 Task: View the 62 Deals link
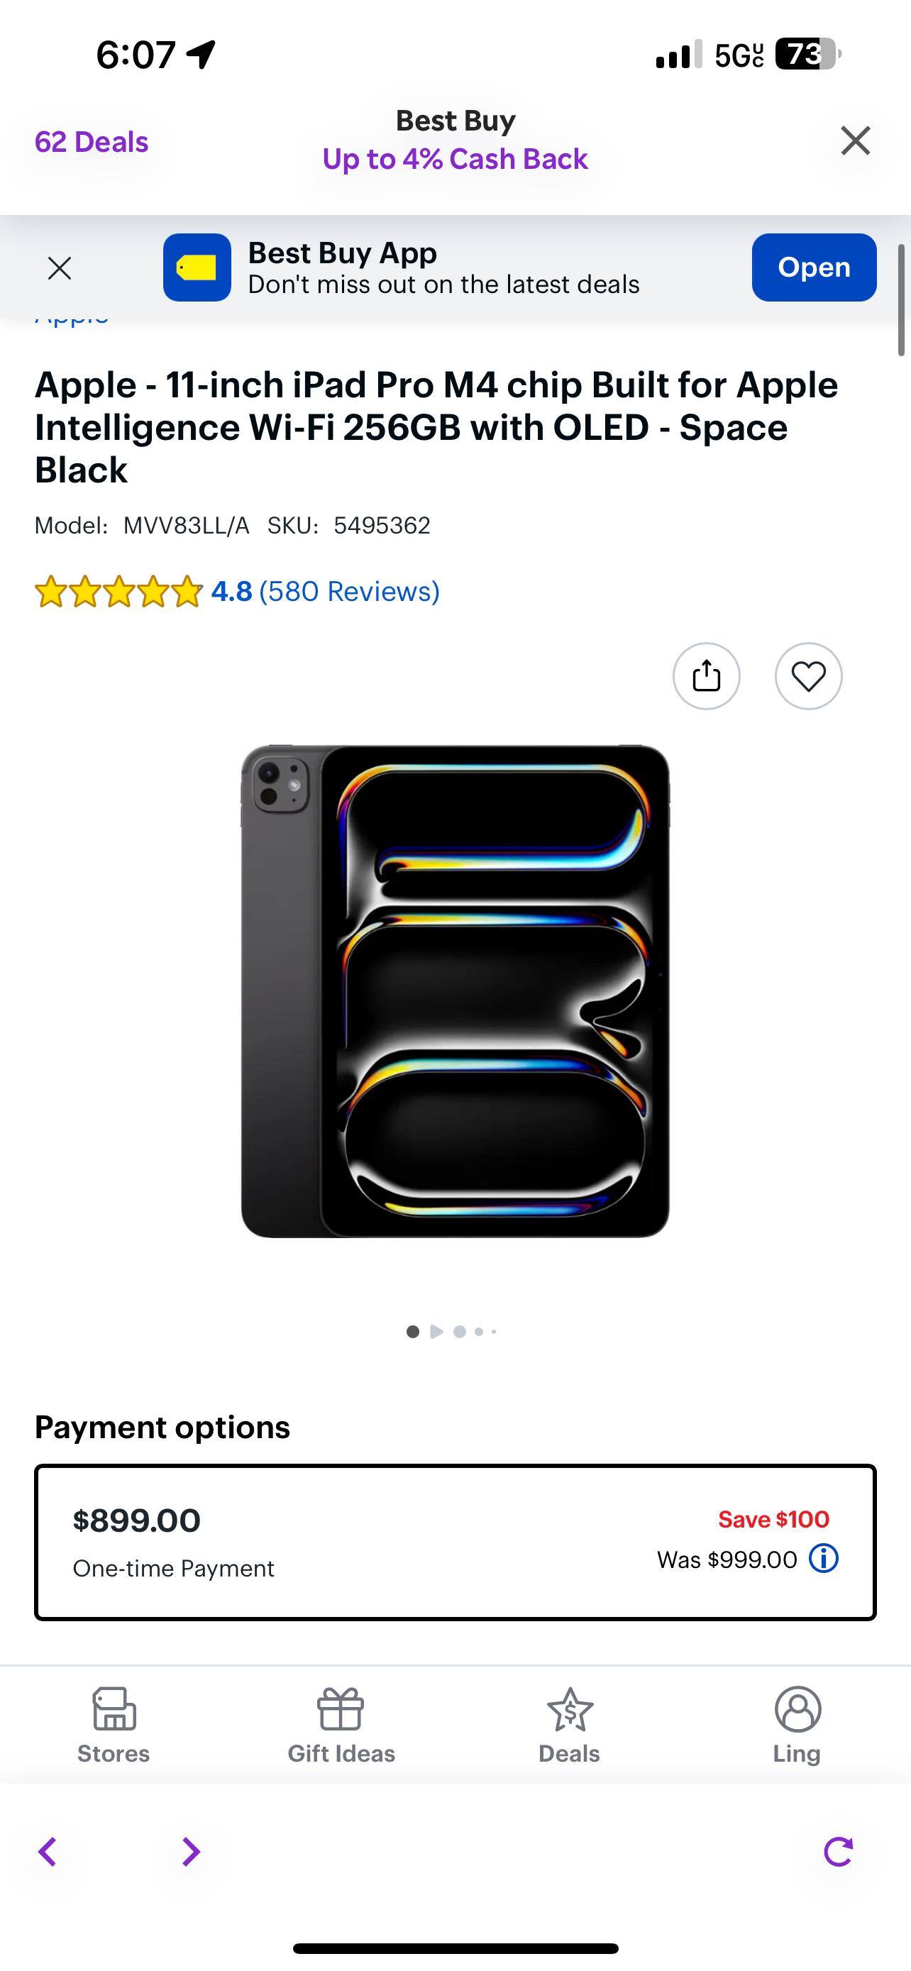point(91,143)
